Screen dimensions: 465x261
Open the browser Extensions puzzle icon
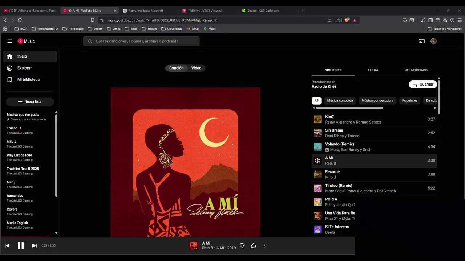(404, 20)
